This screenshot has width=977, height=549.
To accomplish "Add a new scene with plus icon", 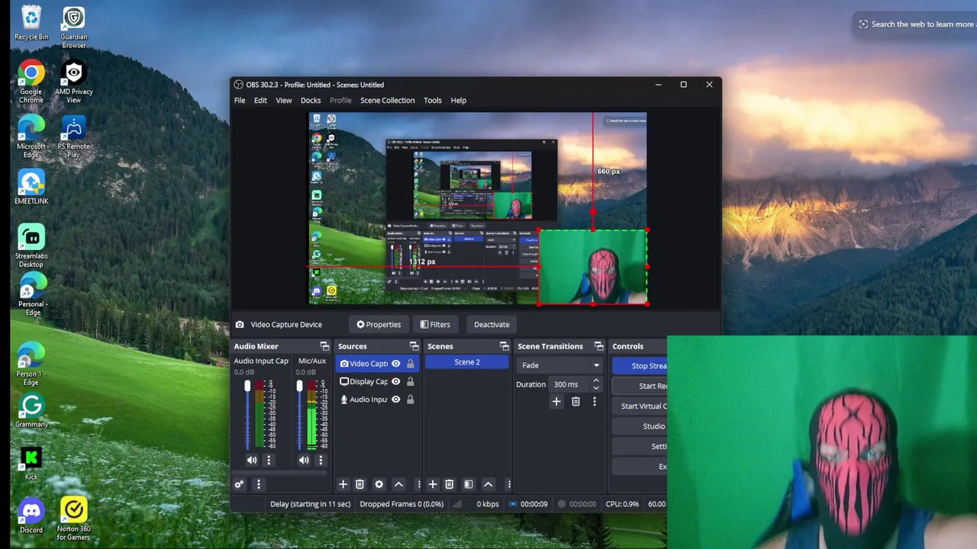I will (433, 484).
